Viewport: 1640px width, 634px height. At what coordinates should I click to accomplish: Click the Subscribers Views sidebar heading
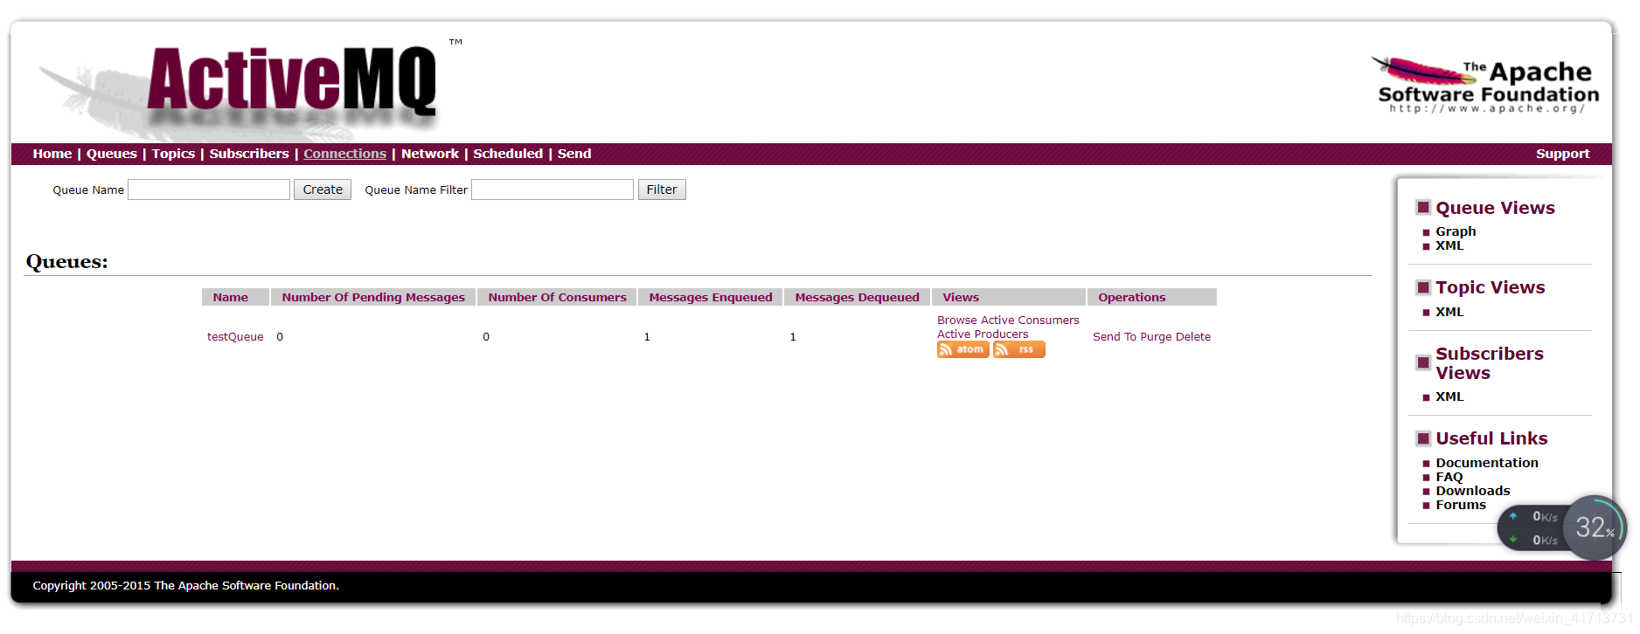(1490, 363)
